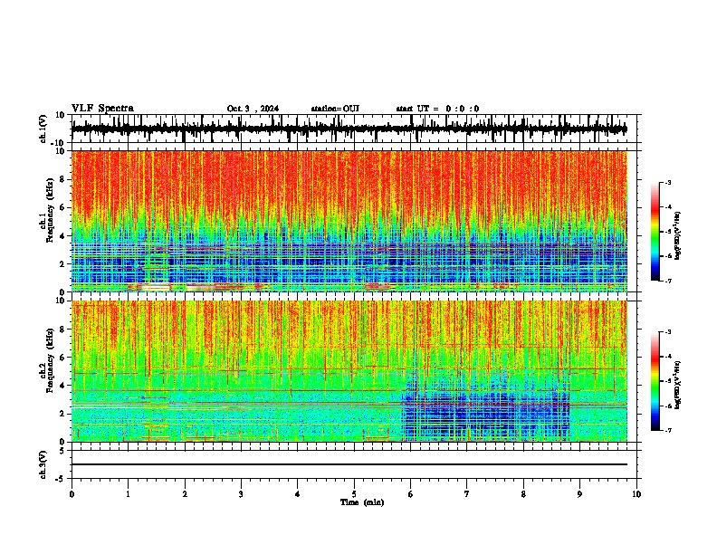Viewport: 717px width, 554px height.
Task: Click time axis tick label 4
Action: point(298,494)
